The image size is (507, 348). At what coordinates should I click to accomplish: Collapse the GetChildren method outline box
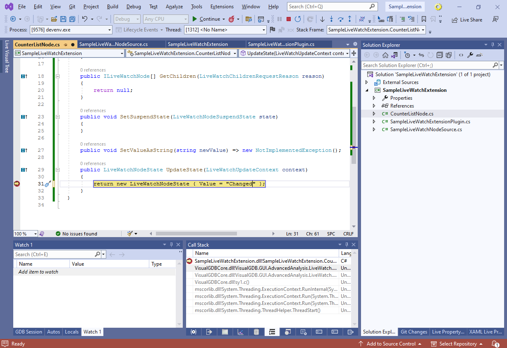pos(58,77)
